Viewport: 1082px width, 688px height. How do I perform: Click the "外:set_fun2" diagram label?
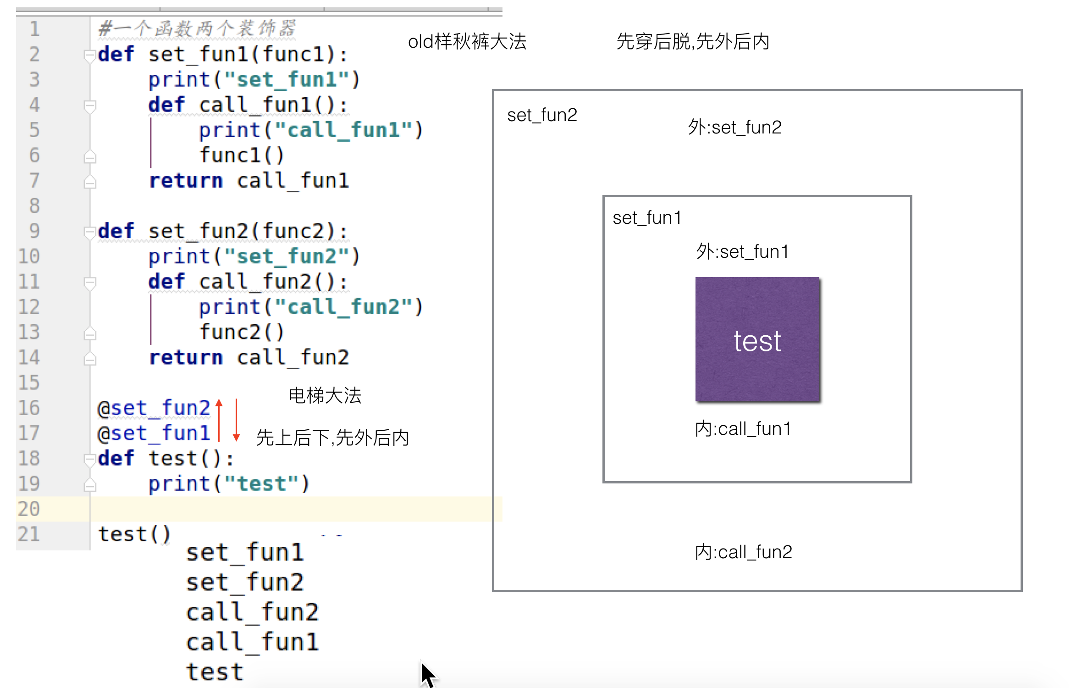pyautogui.click(x=735, y=127)
